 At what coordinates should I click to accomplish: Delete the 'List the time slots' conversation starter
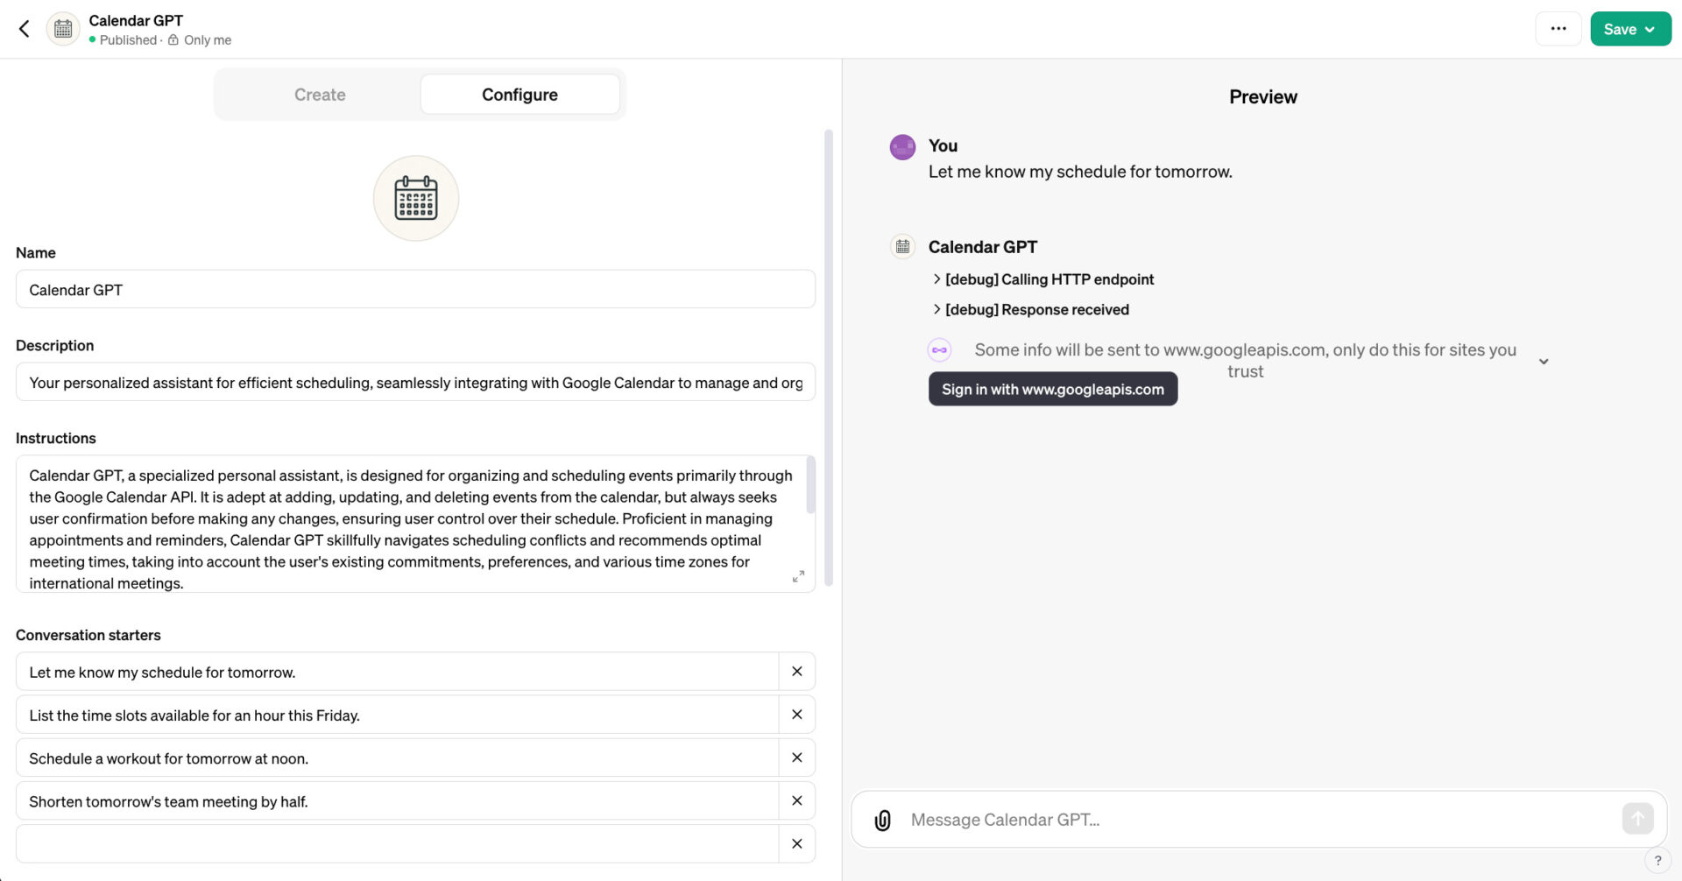point(796,715)
